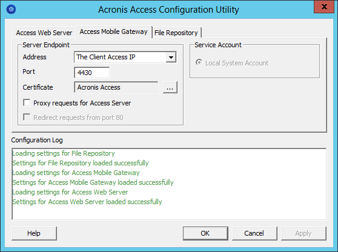Viewport: 338px width, 252px height.
Task: Expand the Address dropdown arrow
Action: (171, 58)
